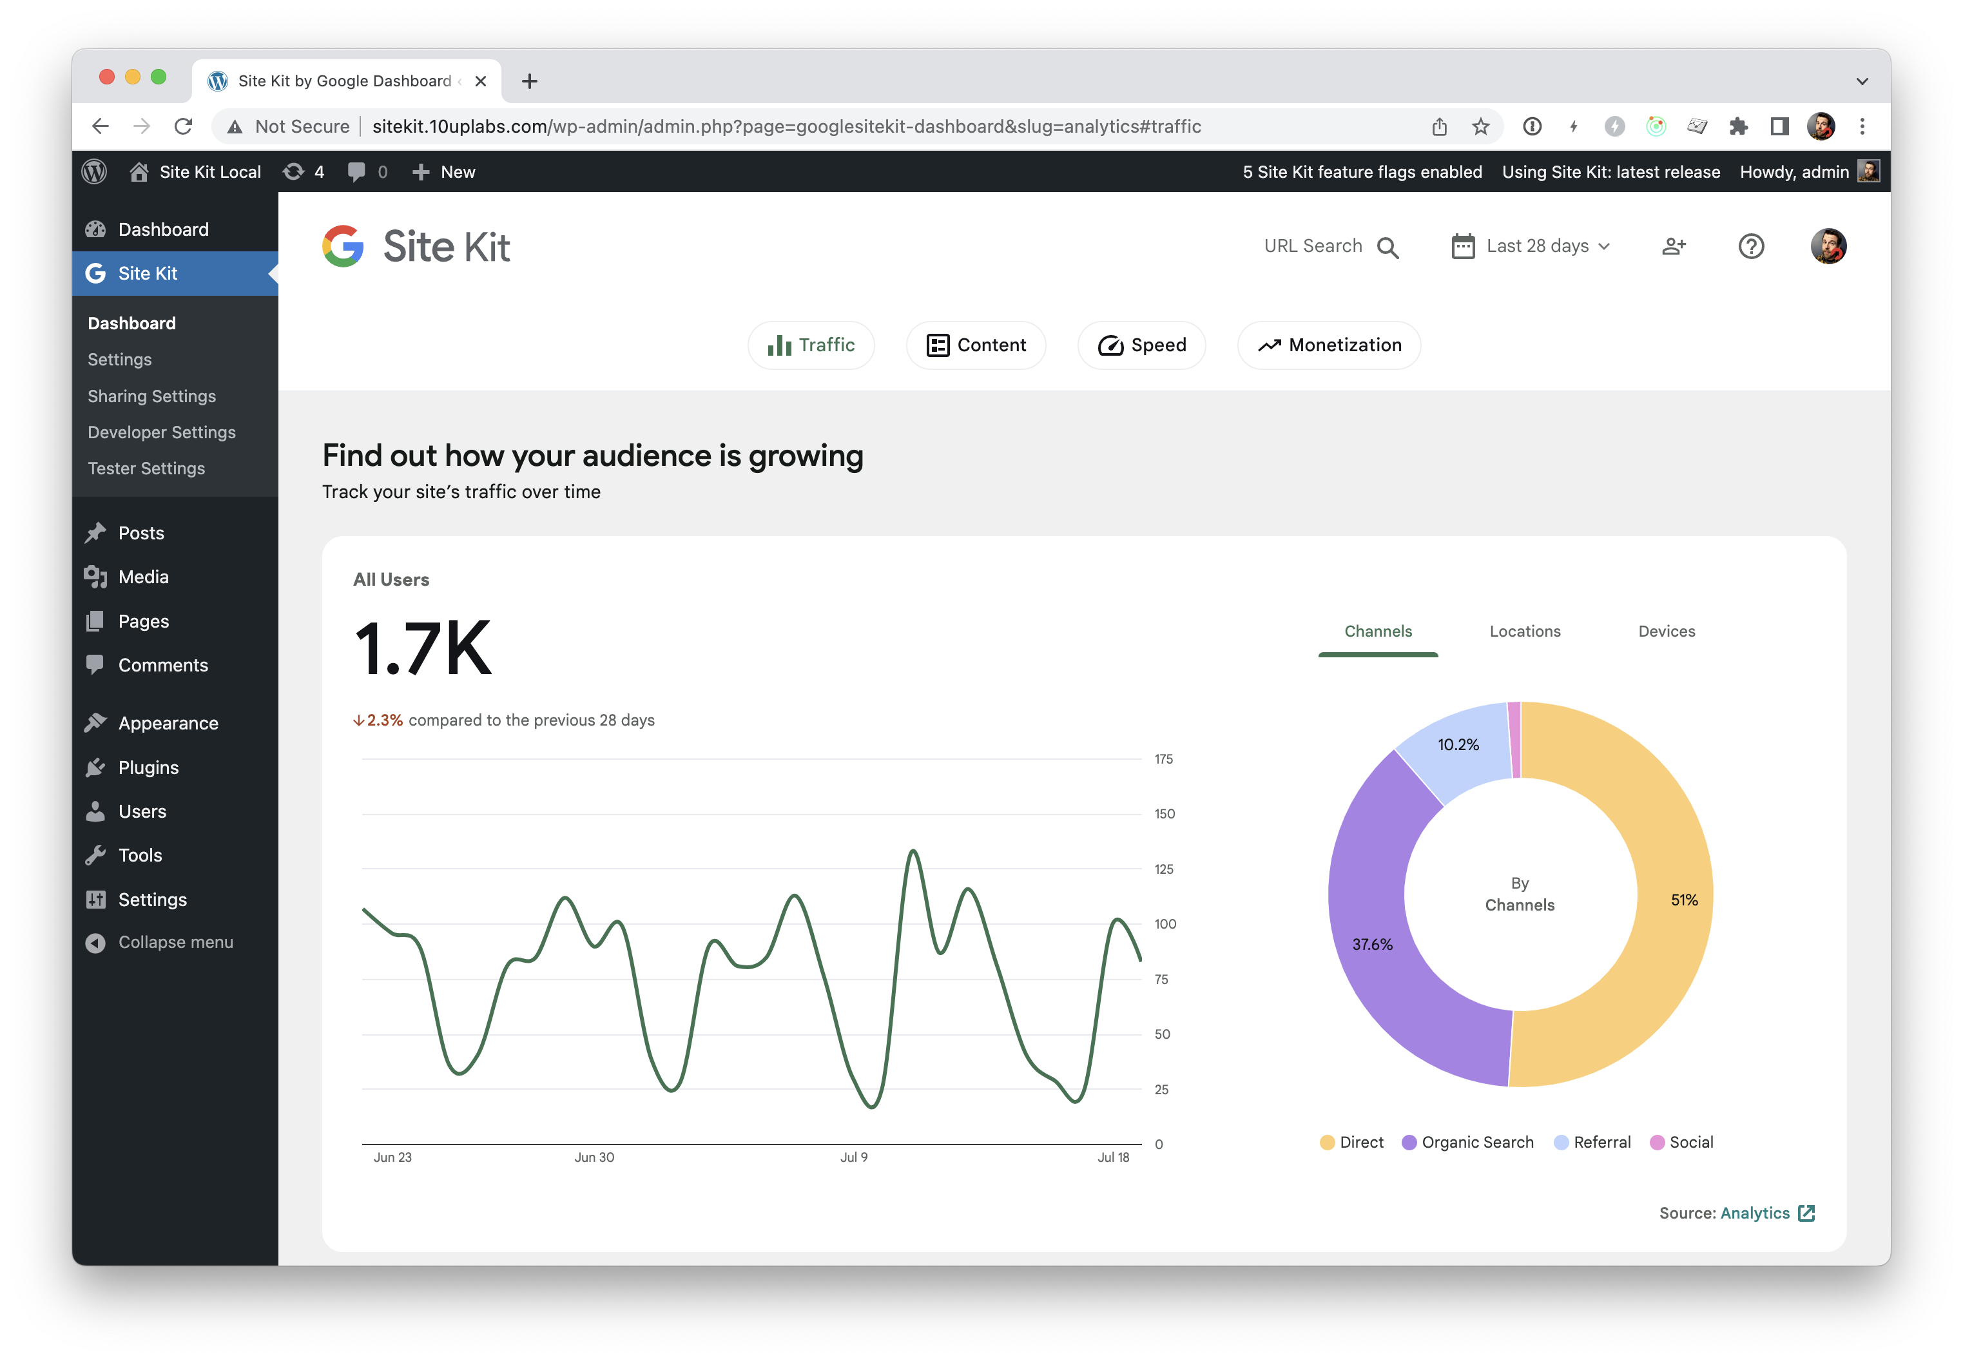Open Sharing Settings in sidebar

point(152,396)
